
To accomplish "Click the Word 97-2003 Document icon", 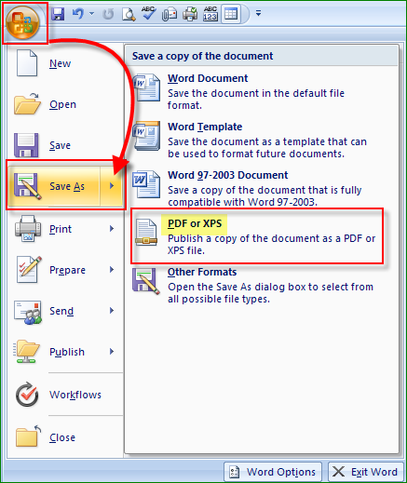I will tap(146, 184).
